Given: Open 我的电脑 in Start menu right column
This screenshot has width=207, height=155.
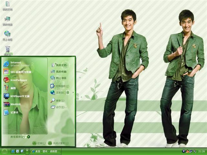Looking at the screenshot, I should [x=59, y=71].
